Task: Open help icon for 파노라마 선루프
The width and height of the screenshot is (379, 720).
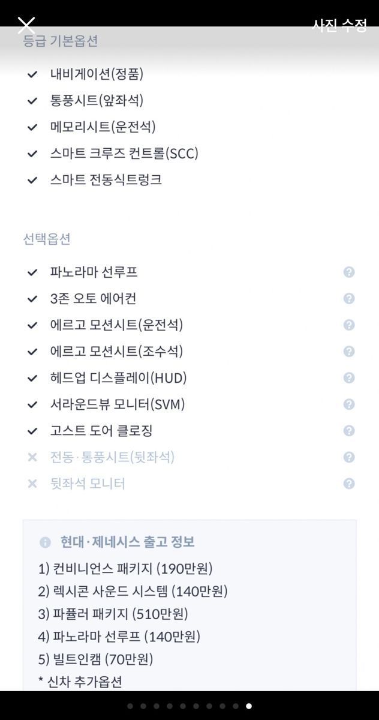Action: tap(349, 272)
